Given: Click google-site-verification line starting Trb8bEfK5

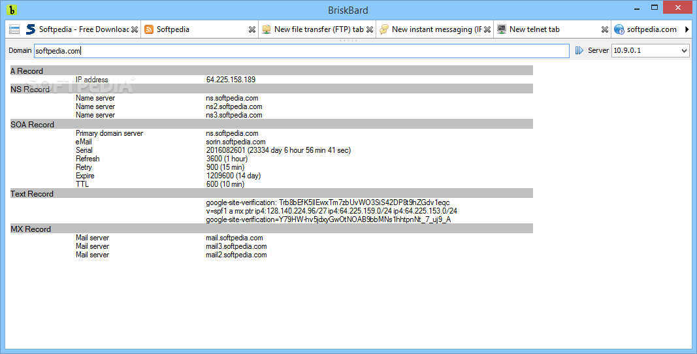Looking at the screenshot, I should [x=328, y=202].
